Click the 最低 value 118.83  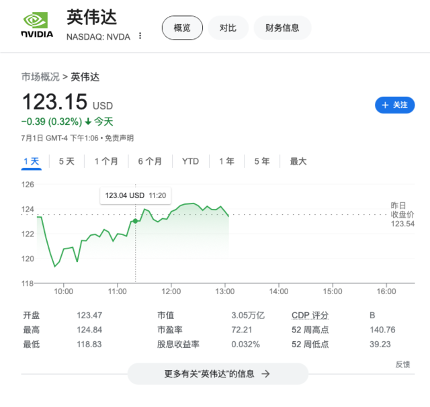pyautogui.click(x=89, y=345)
